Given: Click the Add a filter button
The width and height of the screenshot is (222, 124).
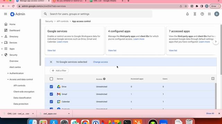Looking at the screenshot, I should (59, 71).
